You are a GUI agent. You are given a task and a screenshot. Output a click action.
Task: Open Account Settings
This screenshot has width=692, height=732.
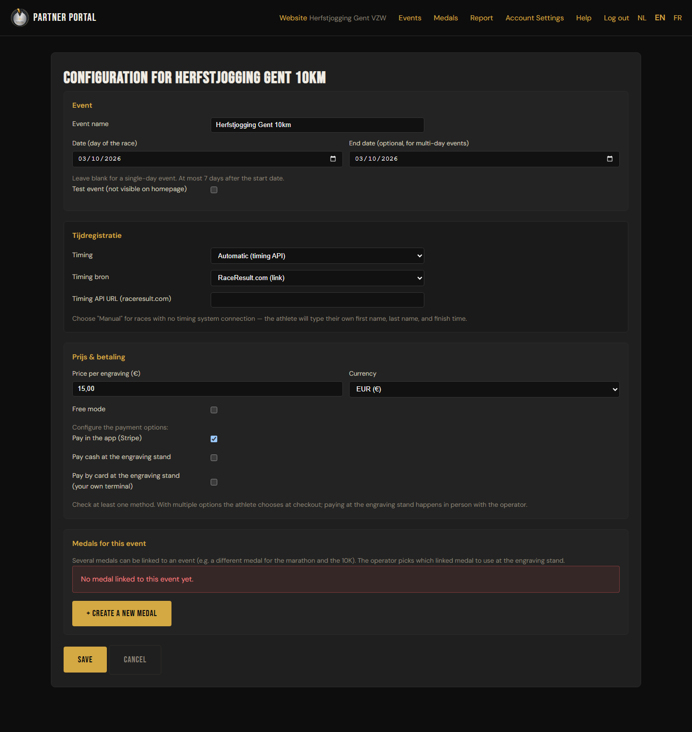[535, 18]
